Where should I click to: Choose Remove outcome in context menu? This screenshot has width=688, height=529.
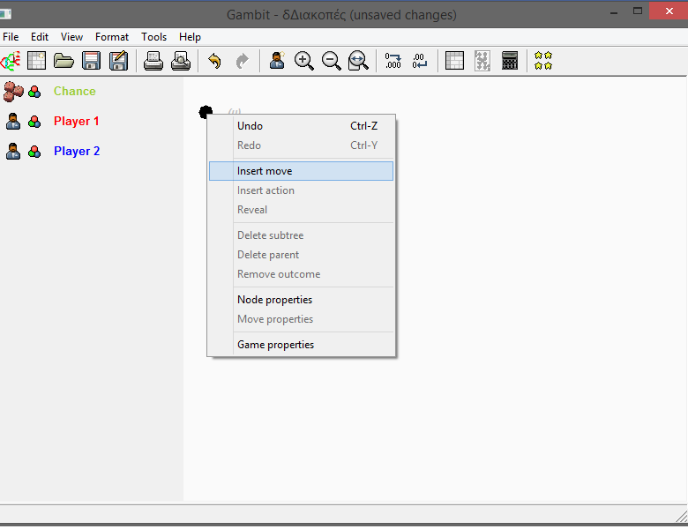pos(301,274)
